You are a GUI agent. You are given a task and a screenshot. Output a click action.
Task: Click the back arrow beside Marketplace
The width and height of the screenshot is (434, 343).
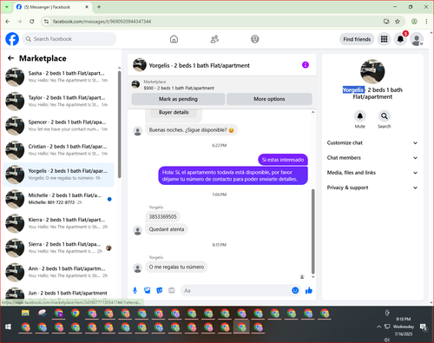click(10, 58)
